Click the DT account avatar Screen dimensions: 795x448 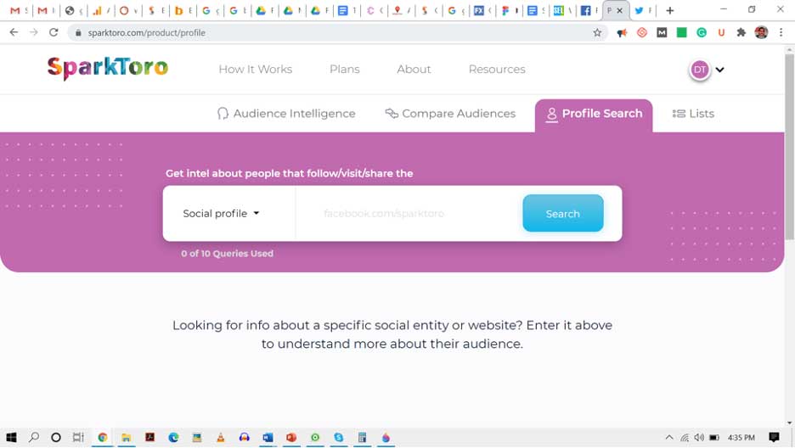700,70
